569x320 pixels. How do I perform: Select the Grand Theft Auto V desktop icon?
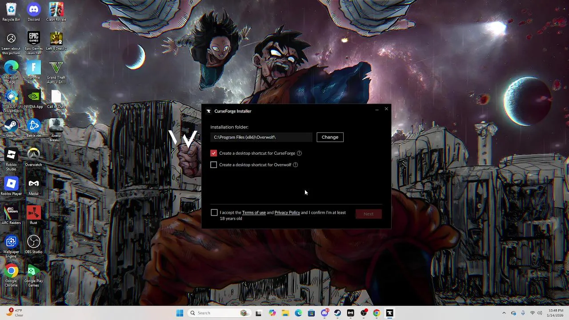pyautogui.click(x=56, y=72)
